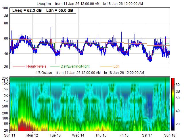Click the 60 label on color scale
This screenshot has width=184, height=138.
(x=178, y=97)
